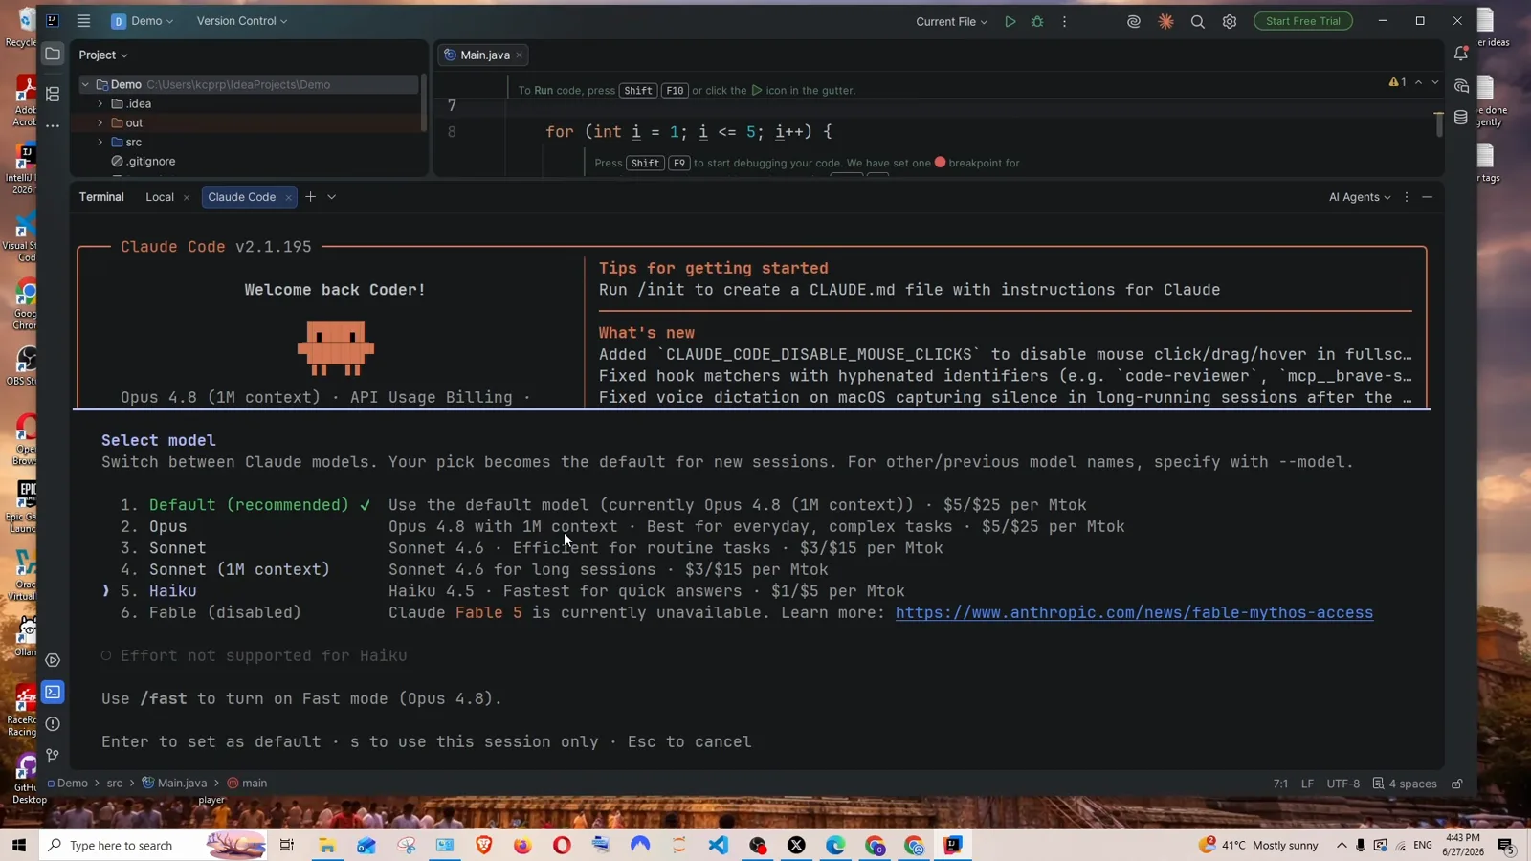Image resolution: width=1531 pixels, height=861 pixels.
Task: Open Search Everywhere magnifier icon
Action: tap(1197, 21)
